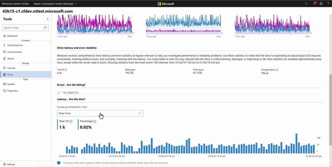This screenshot has width=332, height=167.
Task: Open the slow threshold dropdown
Action: (100, 113)
